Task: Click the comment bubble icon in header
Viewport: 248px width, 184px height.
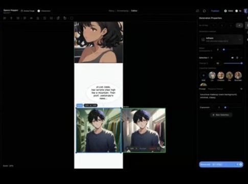Action: [x=204, y=11]
